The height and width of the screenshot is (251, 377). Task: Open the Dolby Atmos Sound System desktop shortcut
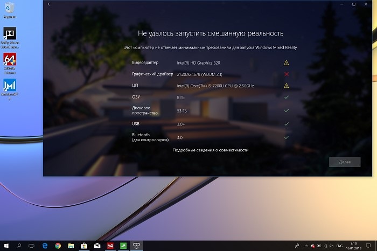point(10,38)
